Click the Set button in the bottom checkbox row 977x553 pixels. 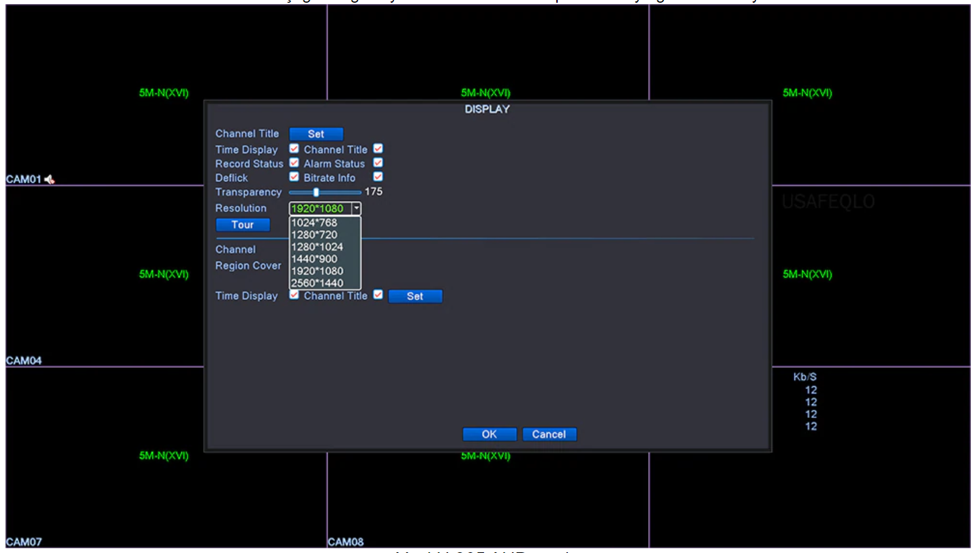point(415,296)
